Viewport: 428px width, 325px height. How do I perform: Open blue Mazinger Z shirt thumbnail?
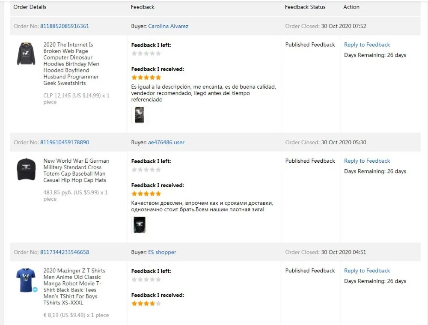(26, 280)
